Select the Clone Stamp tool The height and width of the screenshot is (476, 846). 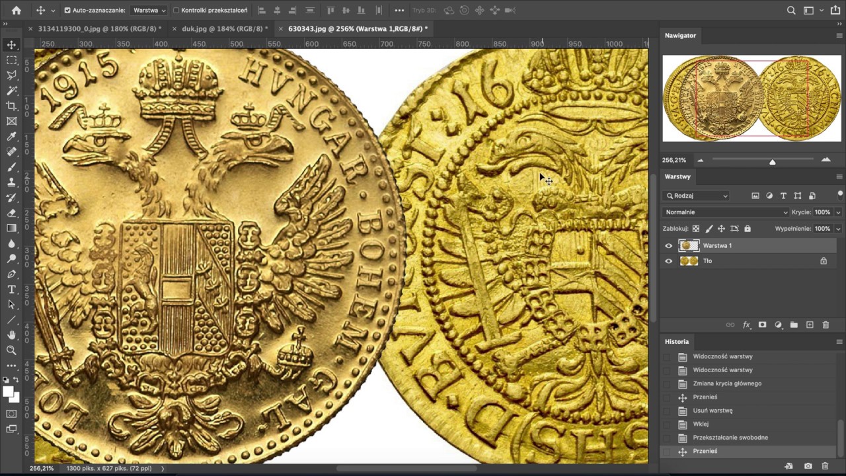[11, 182]
